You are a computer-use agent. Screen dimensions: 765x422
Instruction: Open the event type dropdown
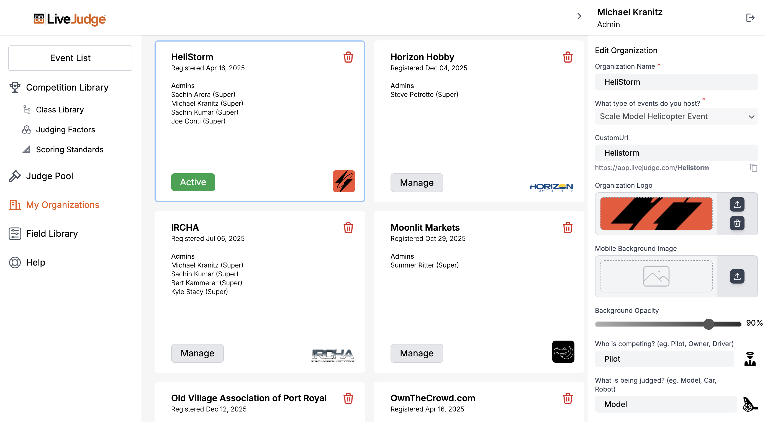tap(676, 116)
